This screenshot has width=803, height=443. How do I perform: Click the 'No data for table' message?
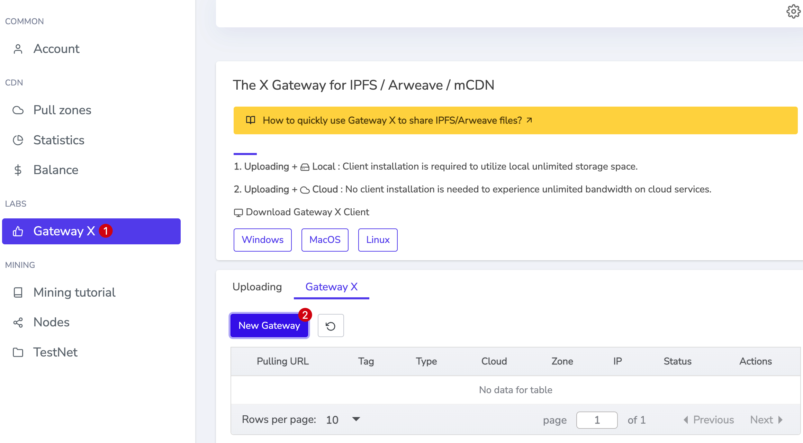click(x=516, y=390)
